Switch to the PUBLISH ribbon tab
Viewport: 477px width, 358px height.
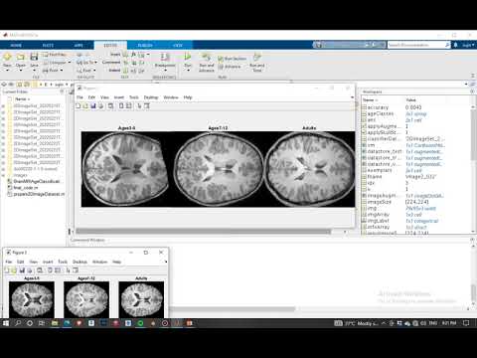pos(145,45)
